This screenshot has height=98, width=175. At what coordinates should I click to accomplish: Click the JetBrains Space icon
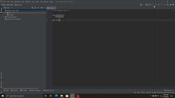[173, 5]
